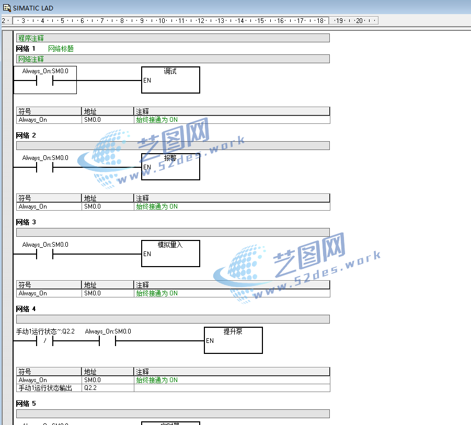Click the 符号 header in network 1 symbol table
The width and height of the screenshot is (471, 425).
coord(49,111)
